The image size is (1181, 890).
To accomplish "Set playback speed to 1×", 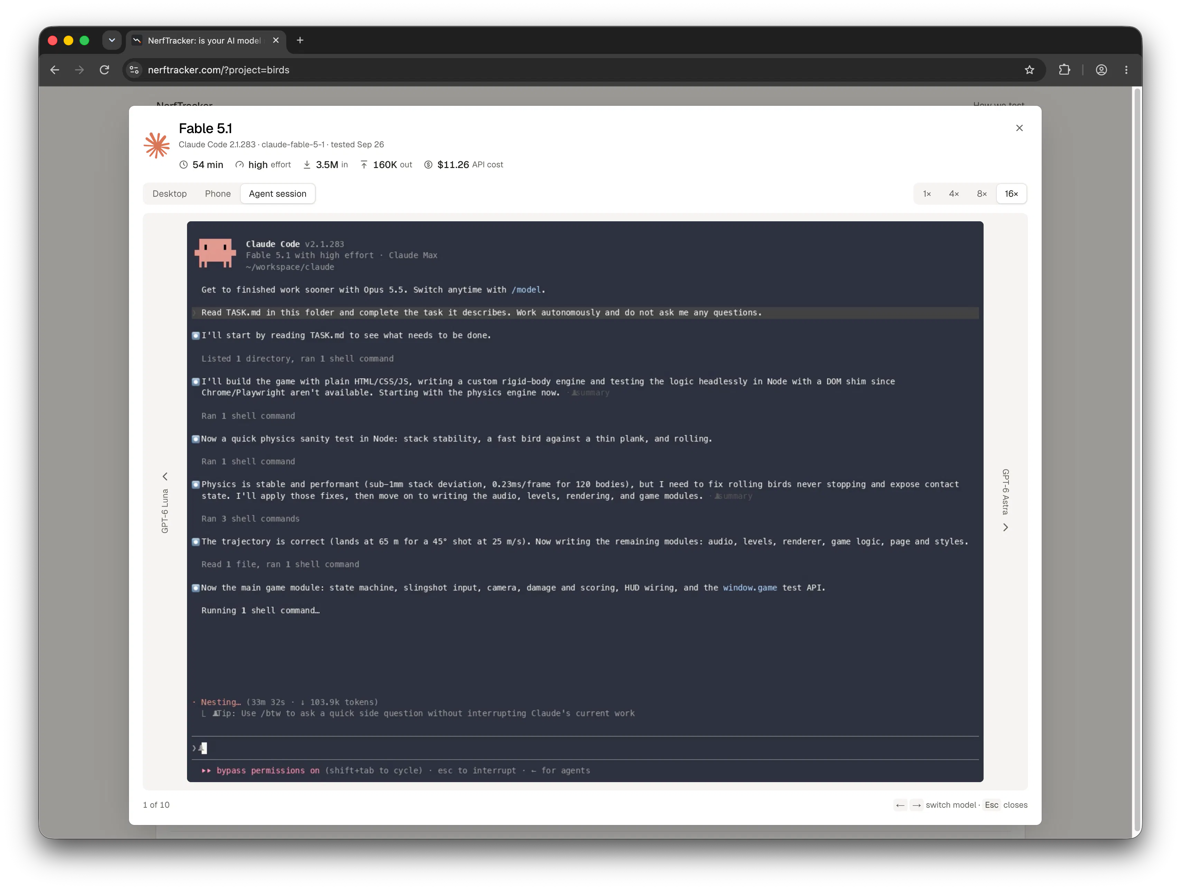I will pyautogui.click(x=927, y=194).
